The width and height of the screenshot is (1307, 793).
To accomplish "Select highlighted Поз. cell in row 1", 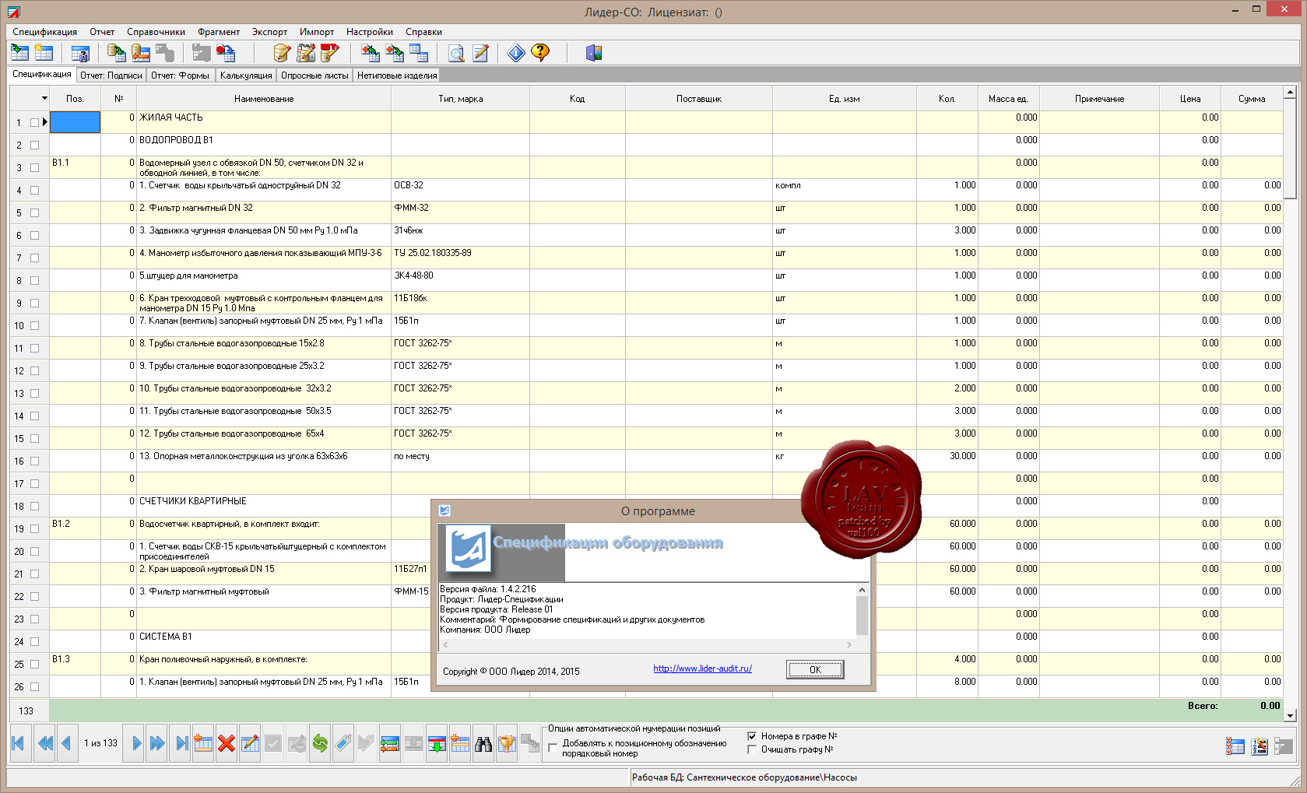I will click(75, 122).
